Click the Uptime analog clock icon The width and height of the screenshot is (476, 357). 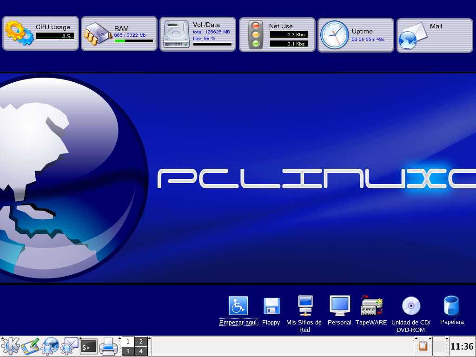click(335, 35)
